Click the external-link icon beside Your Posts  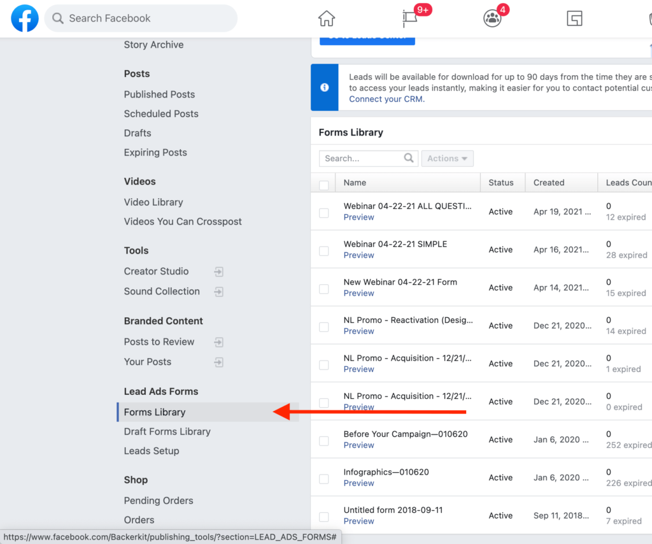coord(219,362)
